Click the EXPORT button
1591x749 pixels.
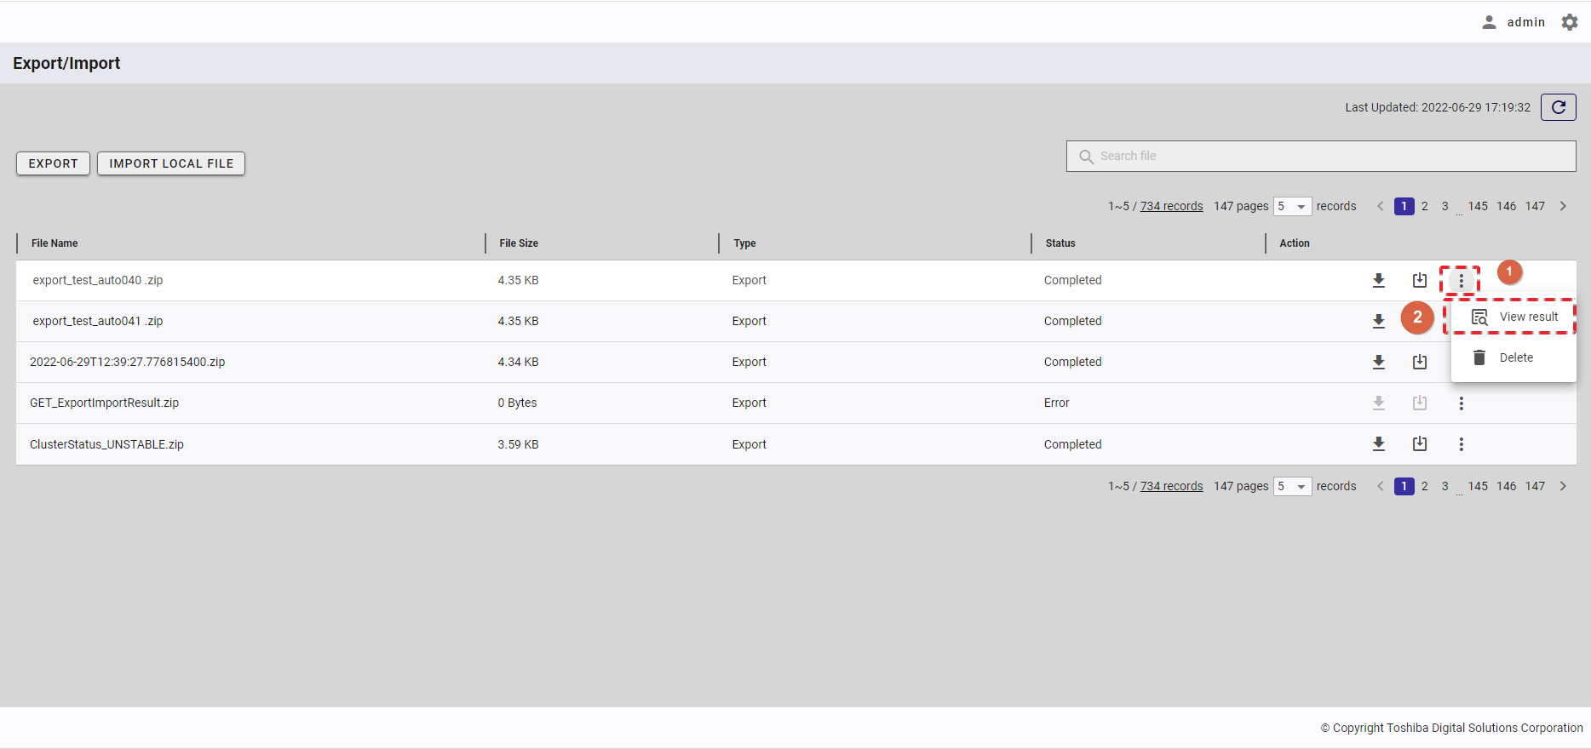(x=53, y=163)
